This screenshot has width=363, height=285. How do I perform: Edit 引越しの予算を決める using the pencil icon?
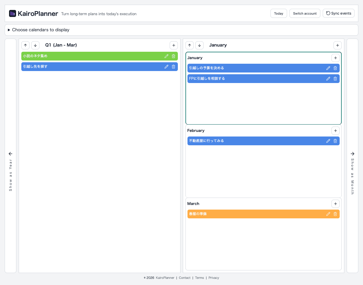(328, 68)
